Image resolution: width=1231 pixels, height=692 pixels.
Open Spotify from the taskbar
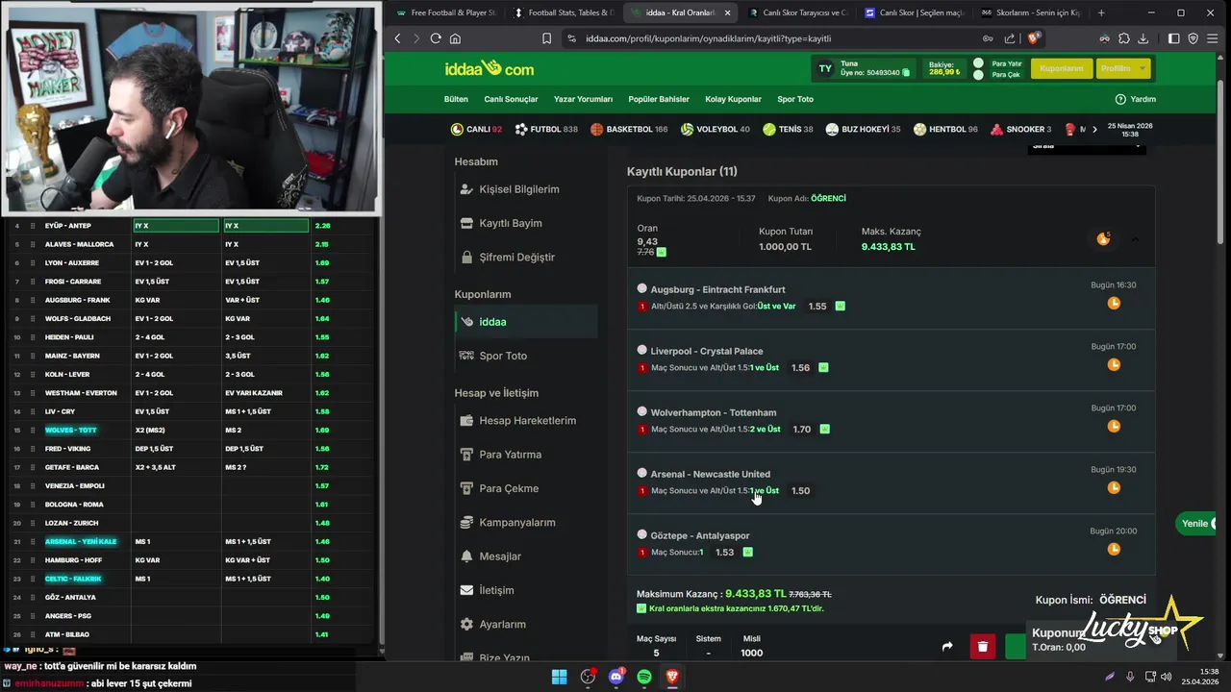click(644, 677)
